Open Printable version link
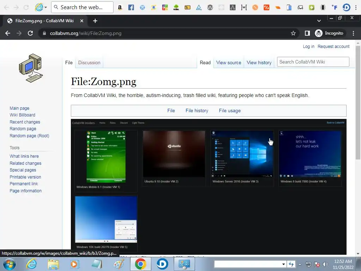The height and width of the screenshot is (271, 361). (25, 177)
